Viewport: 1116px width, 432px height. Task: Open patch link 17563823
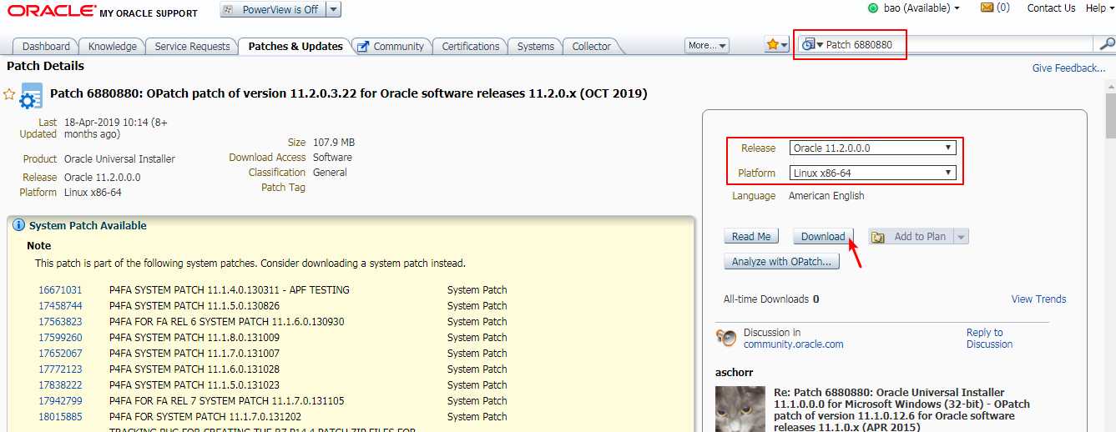click(x=60, y=322)
